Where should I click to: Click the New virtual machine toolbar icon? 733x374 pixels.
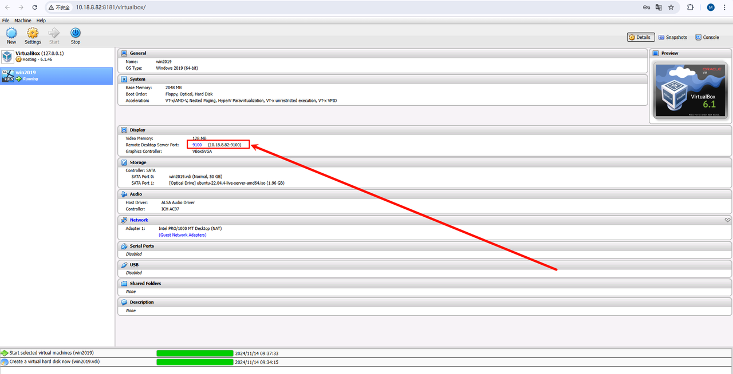click(11, 33)
